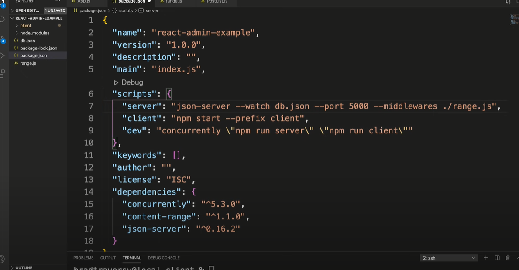The height and width of the screenshot is (270, 519).
Task: Expand the Outline section
Action: pyautogui.click(x=24, y=267)
